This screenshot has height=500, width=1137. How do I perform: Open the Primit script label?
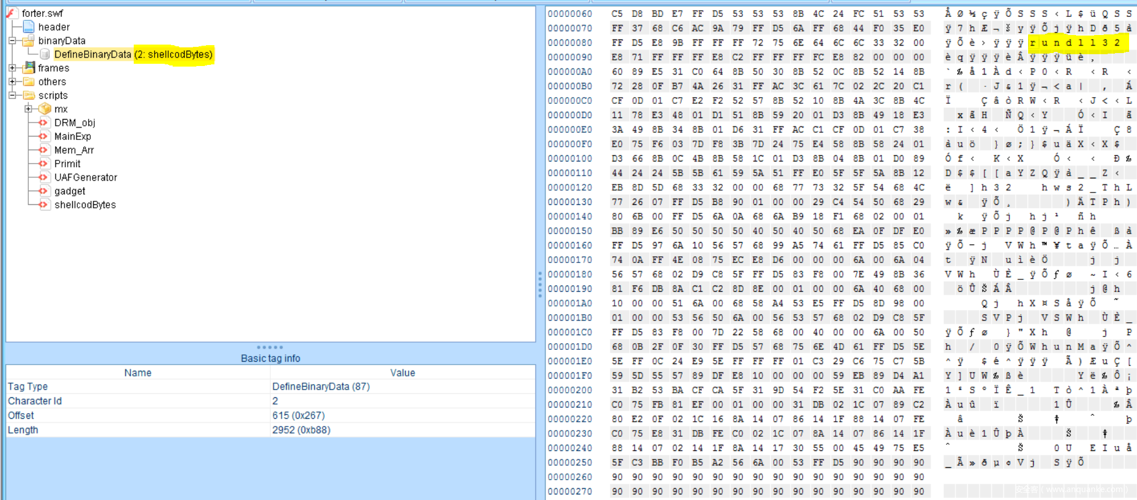[x=67, y=164]
